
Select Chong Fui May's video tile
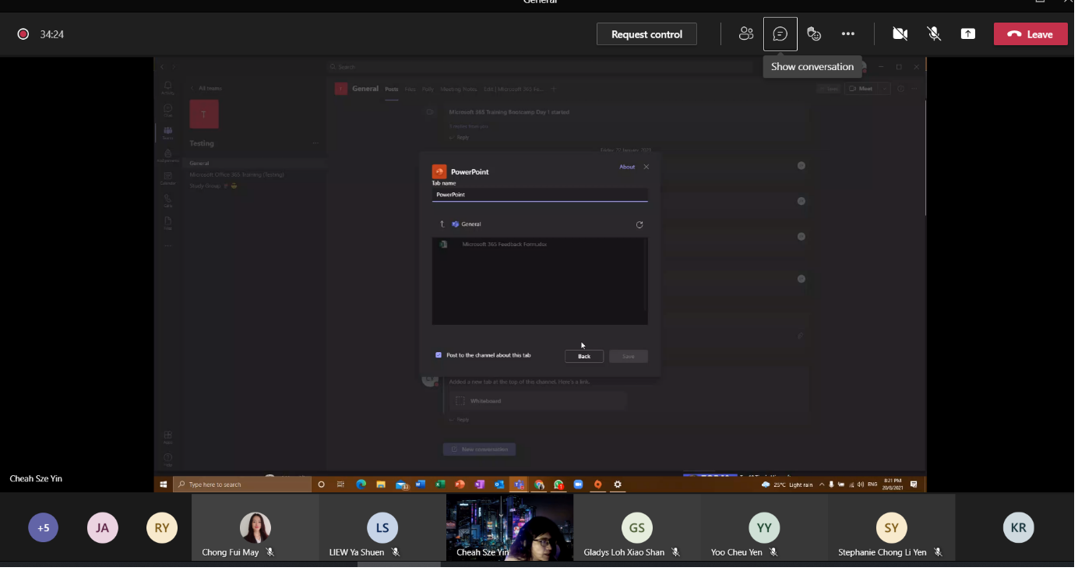coord(255,527)
